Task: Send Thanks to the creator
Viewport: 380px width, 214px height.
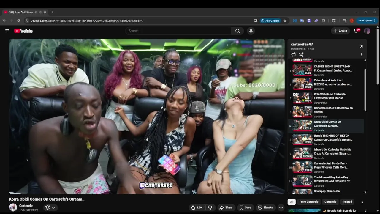Action: click(x=265, y=207)
